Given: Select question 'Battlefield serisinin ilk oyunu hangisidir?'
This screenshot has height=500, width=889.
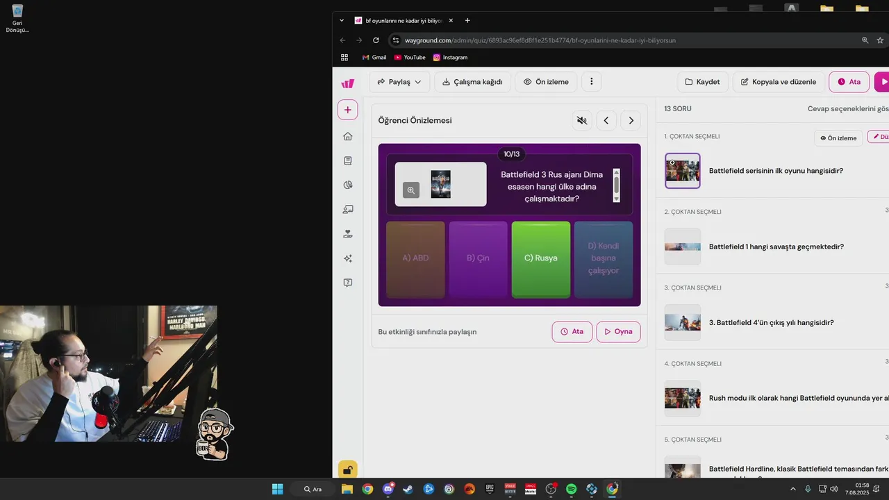Looking at the screenshot, I should [x=776, y=171].
